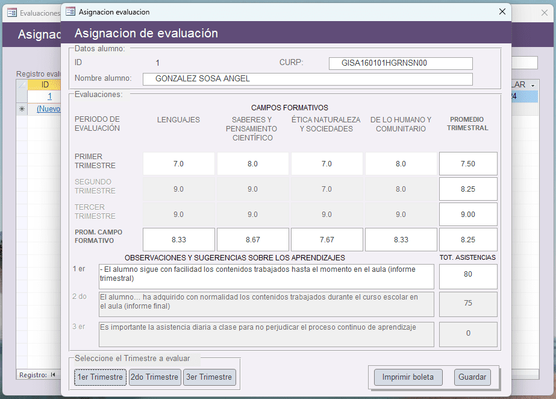Click second trimester asistencias field 75
Image resolution: width=556 pixels, height=399 pixels.
click(x=468, y=304)
